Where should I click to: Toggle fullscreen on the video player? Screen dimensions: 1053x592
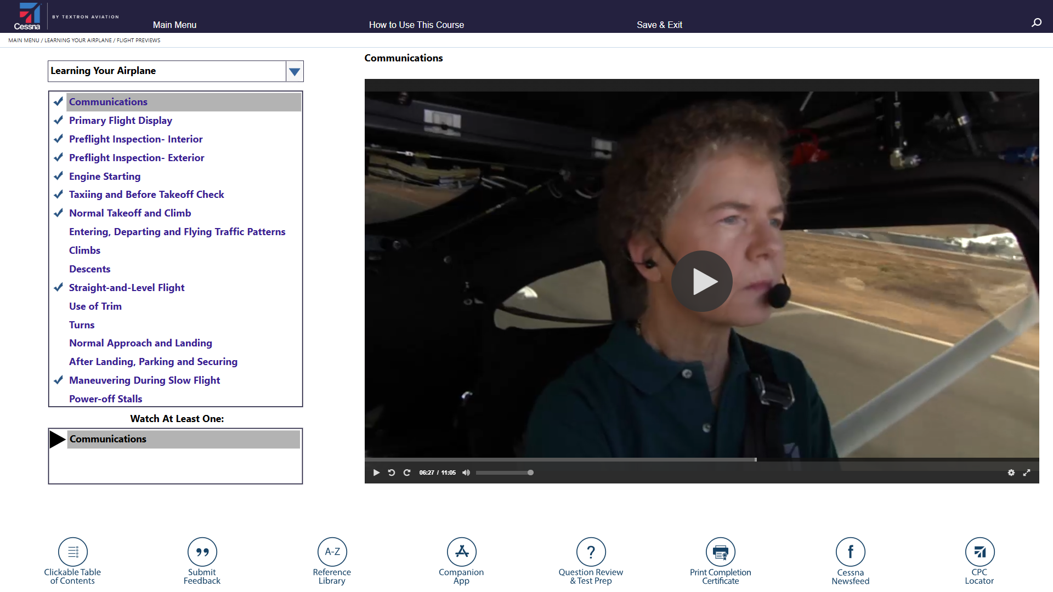coord(1027,473)
